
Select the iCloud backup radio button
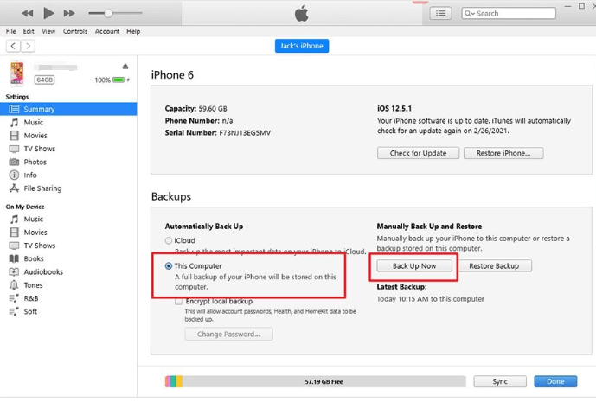[169, 240]
